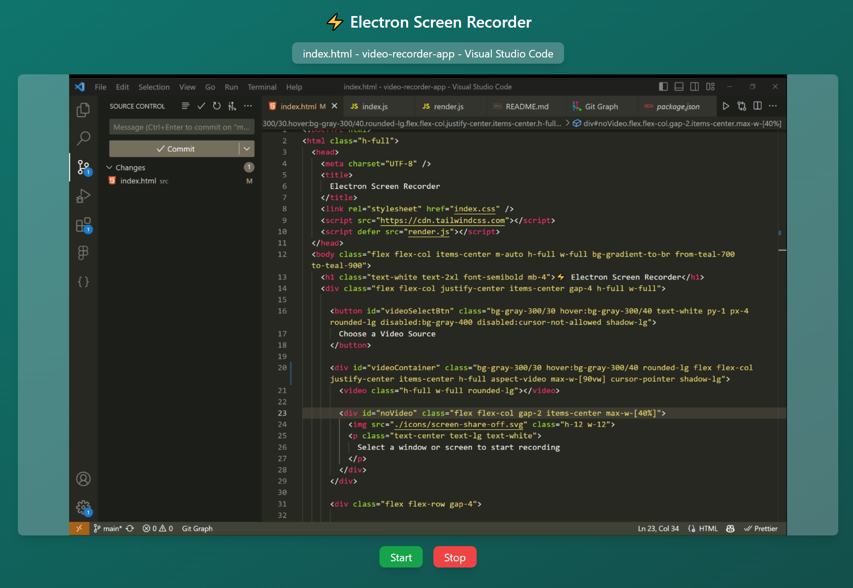Open the commit dropdown arrow
853x588 pixels.
(247, 149)
